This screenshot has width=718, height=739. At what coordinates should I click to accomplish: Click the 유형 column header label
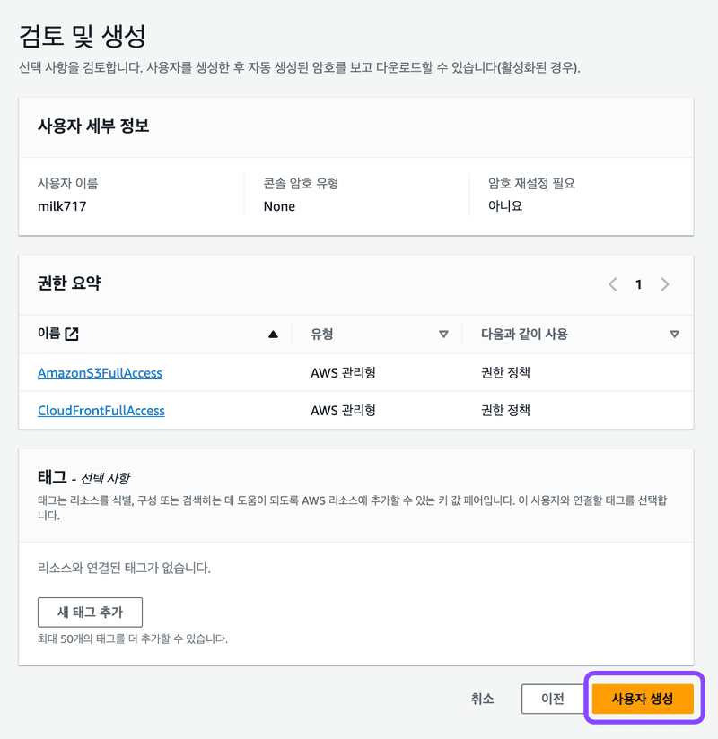tap(322, 335)
